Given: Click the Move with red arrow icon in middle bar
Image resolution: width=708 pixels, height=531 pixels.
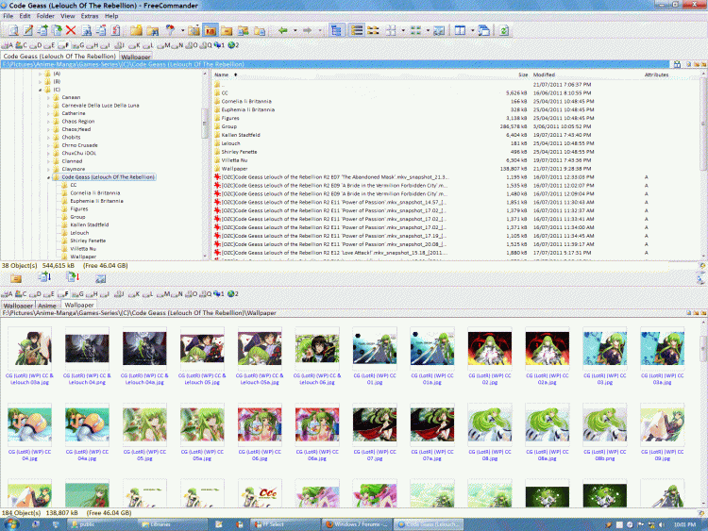Looking at the screenshot, I should click(x=73, y=277).
